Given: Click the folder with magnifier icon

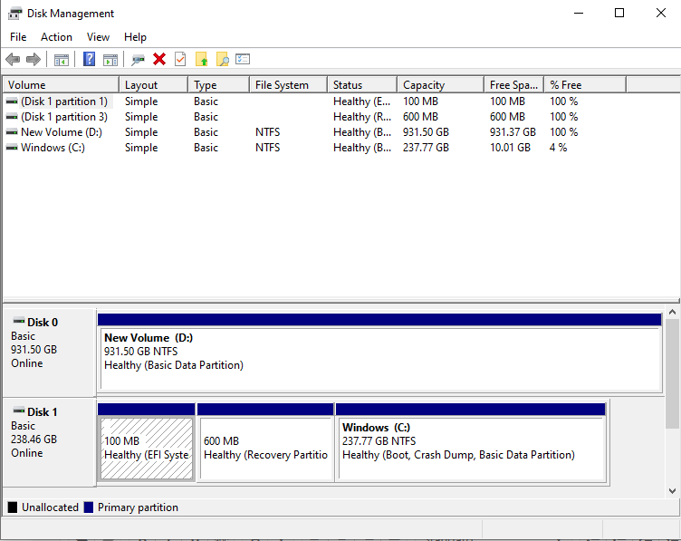Looking at the screenshot, I should pyautogui.click(x=223, y=59).
